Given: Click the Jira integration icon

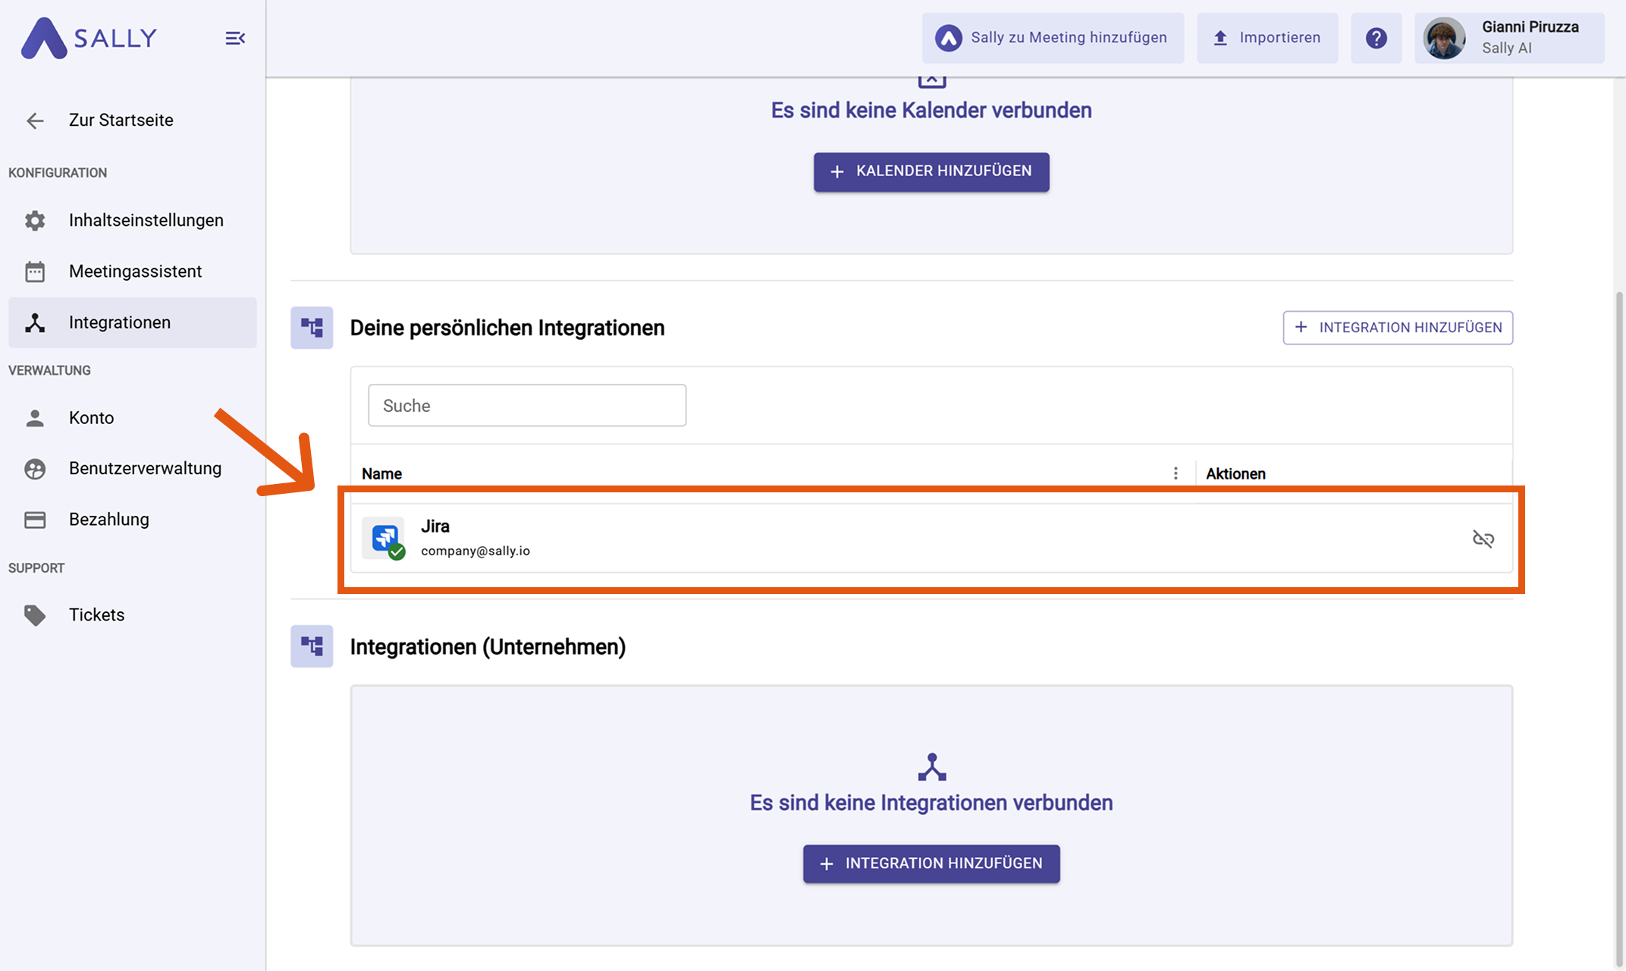Looking at the screenshot, I should [x=384, y=538].
